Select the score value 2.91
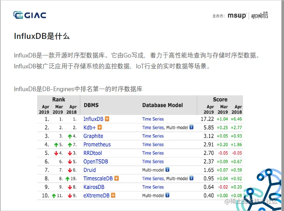Screen dimensions: 284x211 209,145
